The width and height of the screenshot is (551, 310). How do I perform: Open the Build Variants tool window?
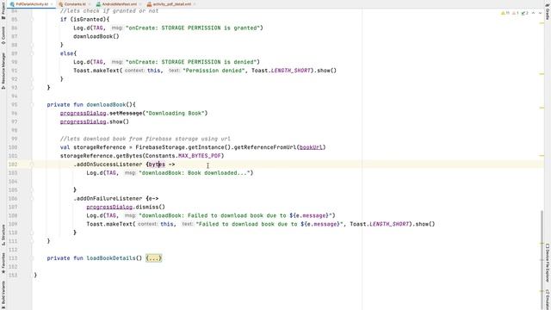(x=3, y=294)
